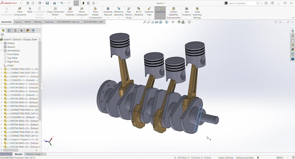
Task: Insert a Bill of Materials
Action: (138, 12)
